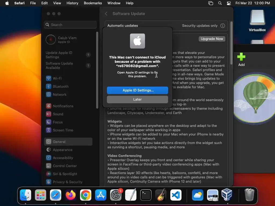
Task: Open Launchpad in the dock
Action: [x=41, y=195]
